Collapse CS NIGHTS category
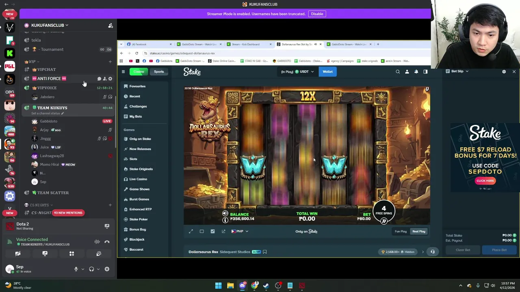This screenshot has width=520, height=292. (39, 205)
